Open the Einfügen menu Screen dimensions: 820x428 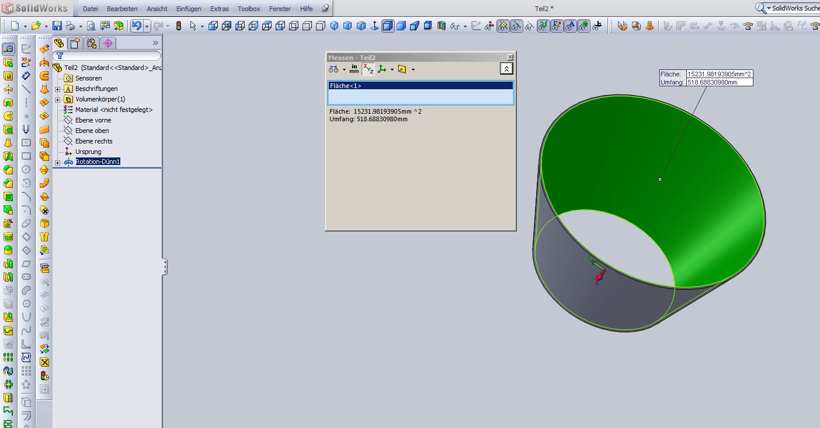point(188,9)
